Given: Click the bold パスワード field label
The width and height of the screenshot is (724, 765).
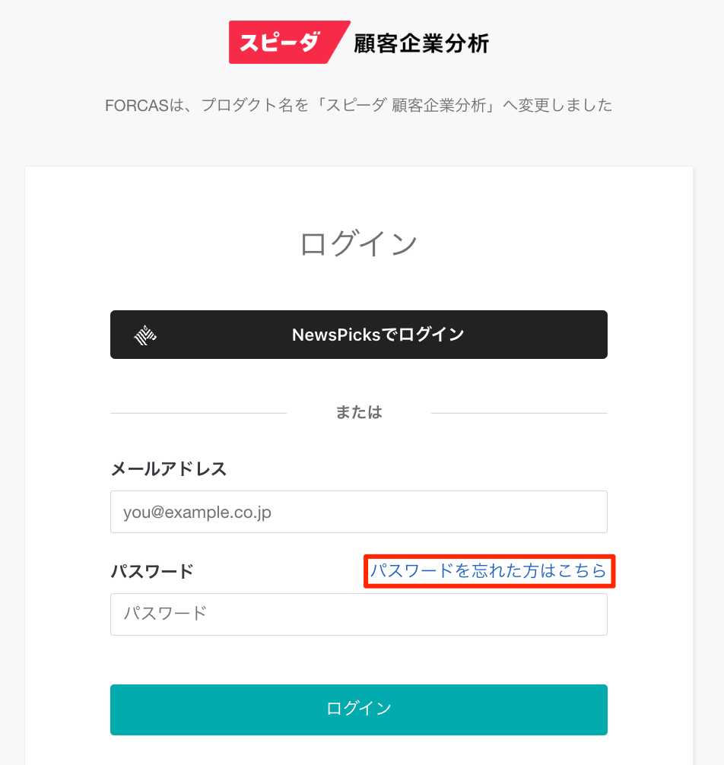Looking at the screenshot, I should point(152,570).
